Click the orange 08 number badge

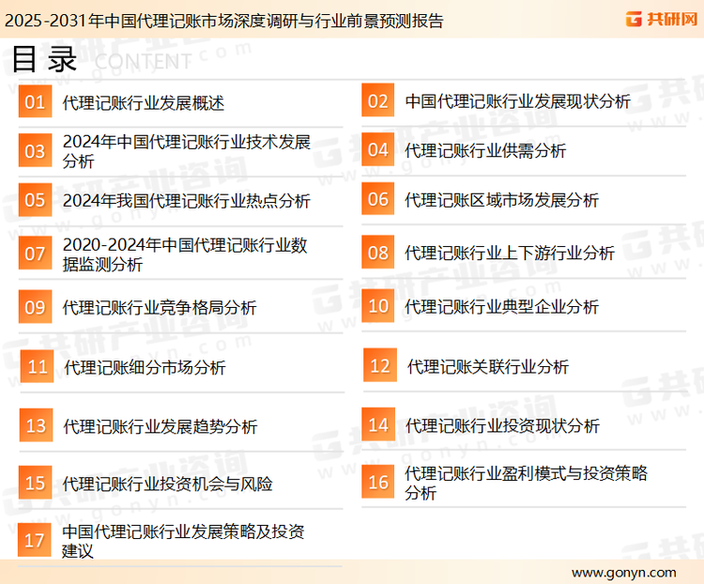click(x=378, y=252)
